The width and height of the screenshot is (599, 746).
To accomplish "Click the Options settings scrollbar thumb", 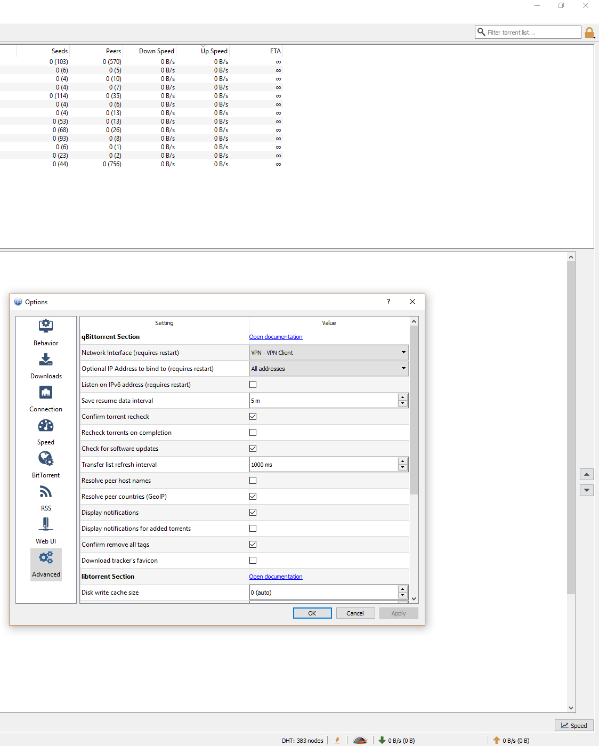I will tap(414, 410).
